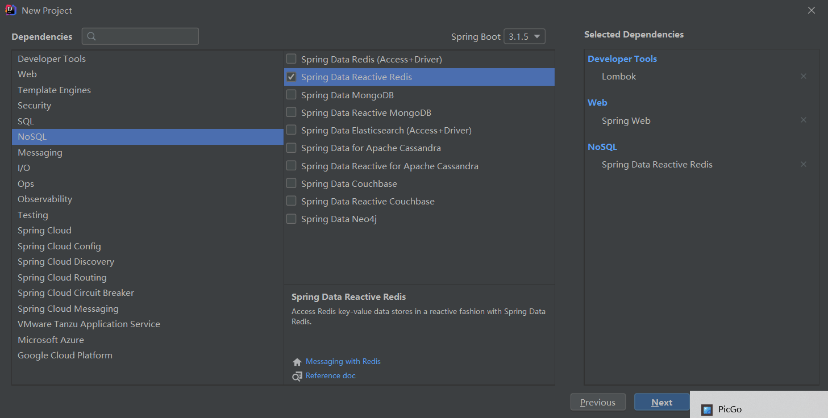Focus the dependencies search field
Screen dimensions: 828x418
[x=140, y=36]
